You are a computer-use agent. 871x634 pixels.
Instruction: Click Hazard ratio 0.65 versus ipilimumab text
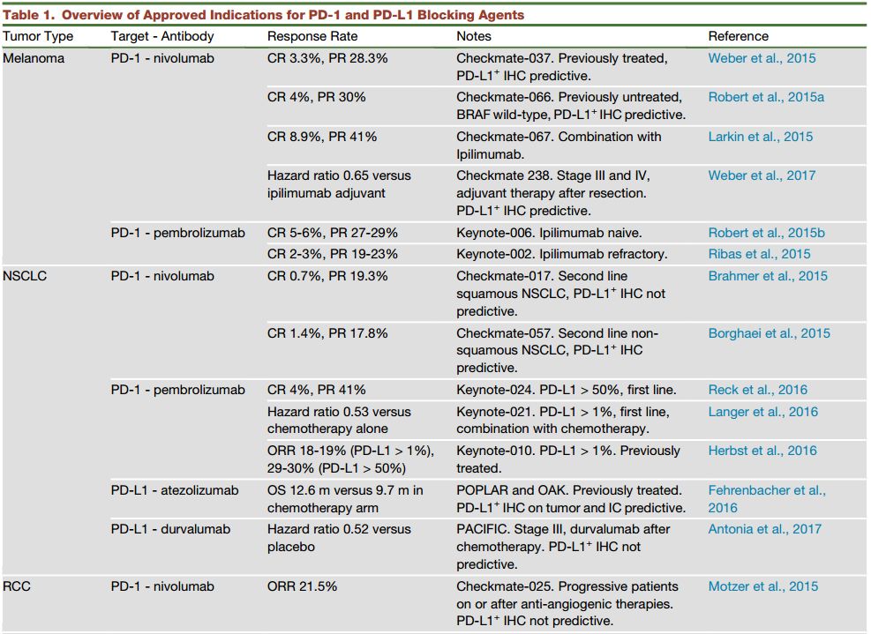339,184
